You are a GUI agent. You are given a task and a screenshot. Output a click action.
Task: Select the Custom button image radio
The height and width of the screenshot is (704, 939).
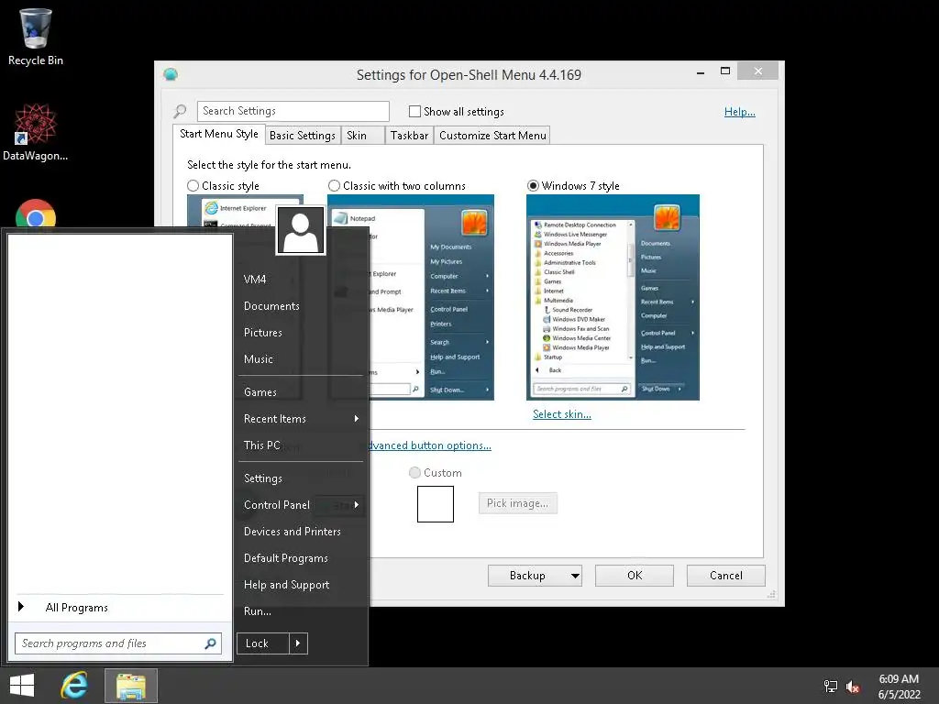click(414, 473)
